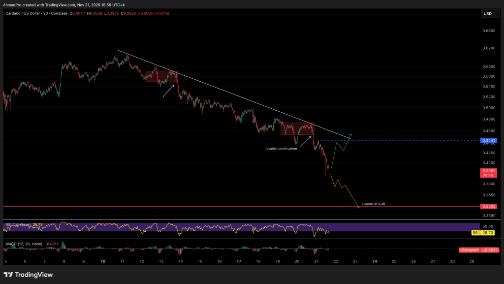
Task: Click the bold 17 date on the time axis
Action: (239, 261)
